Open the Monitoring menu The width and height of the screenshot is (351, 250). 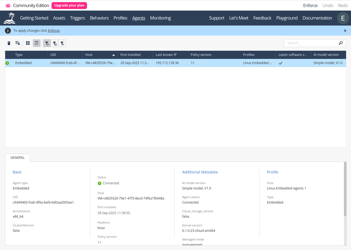point(160,18)
